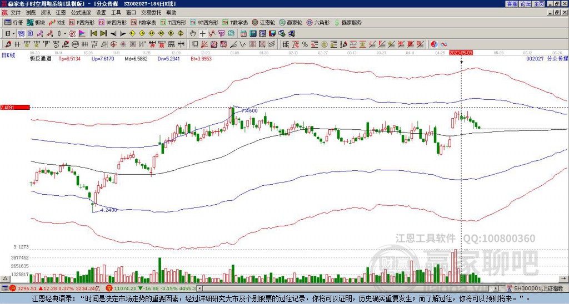Open the calculator icon

(x=253, y=33)
